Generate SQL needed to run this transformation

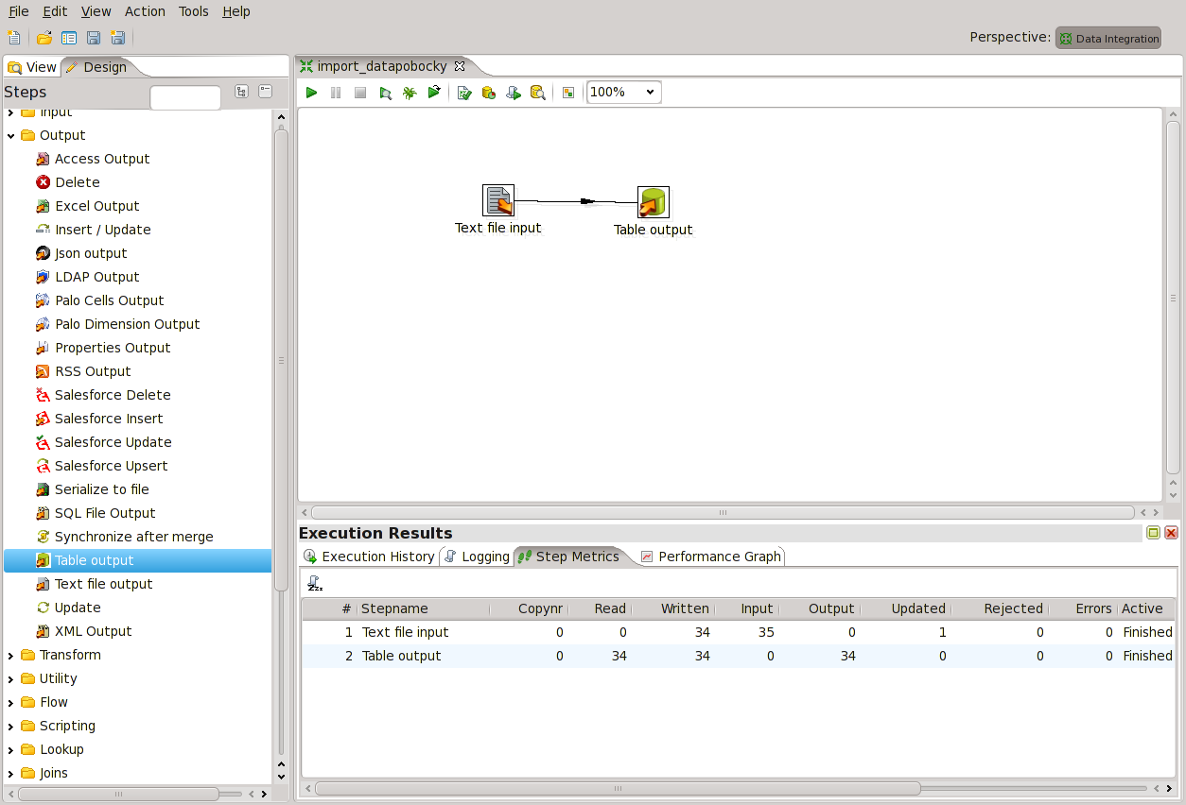tap(514, 93)
